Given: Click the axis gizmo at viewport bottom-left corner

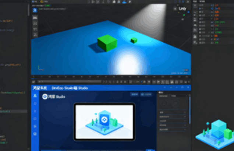Looking at the screenshot, I should [x=40, y=68].
